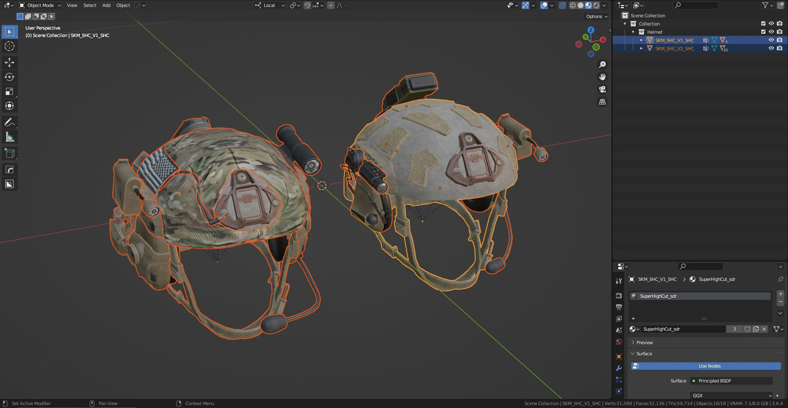Activate the Rotate tool
Viewport: 788px width, 408px height.
(x=9, y=77)
